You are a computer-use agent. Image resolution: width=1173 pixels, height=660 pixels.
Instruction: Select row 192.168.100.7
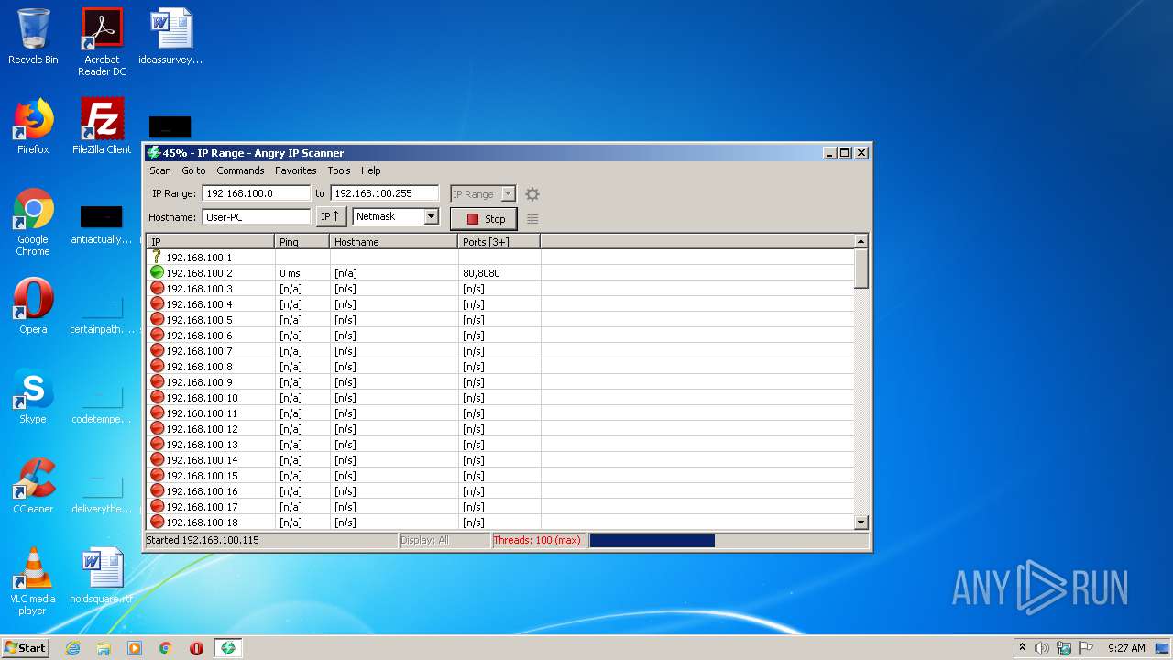pyautogui.click(x=500, y=351)
